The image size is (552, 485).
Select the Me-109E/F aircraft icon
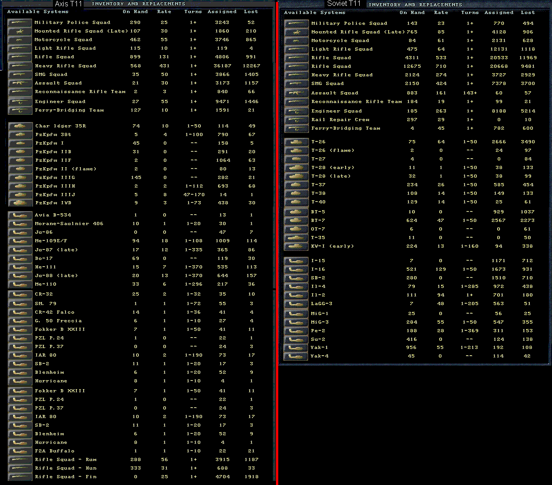[x=20, y=241]
